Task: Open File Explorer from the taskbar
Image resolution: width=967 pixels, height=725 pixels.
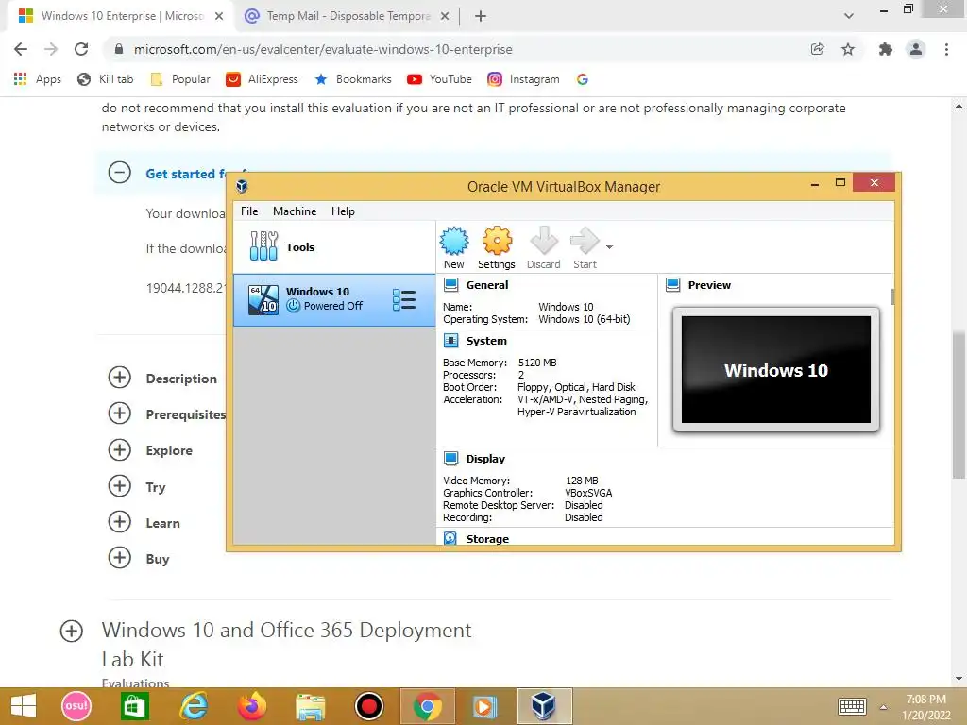Action: 310,706
